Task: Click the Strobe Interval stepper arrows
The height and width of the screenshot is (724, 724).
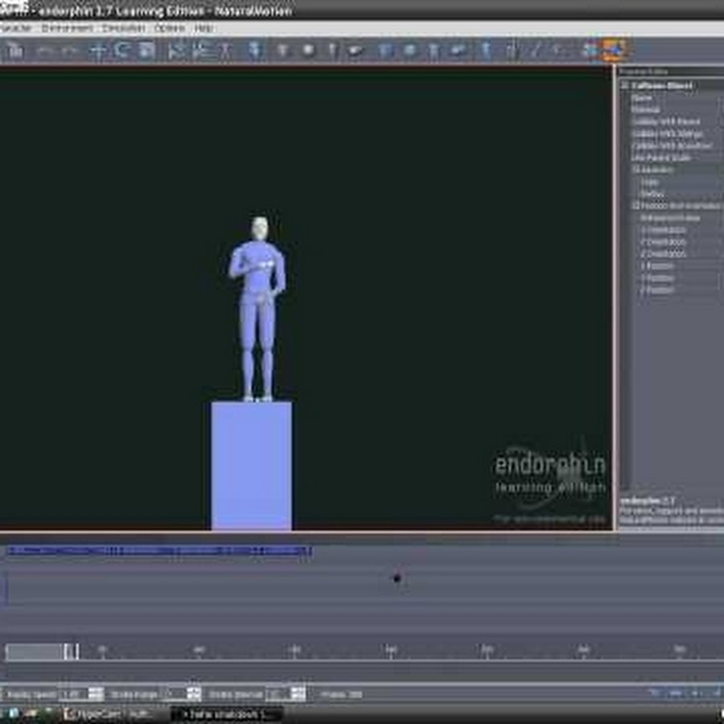Action: (x=298, y=693)
